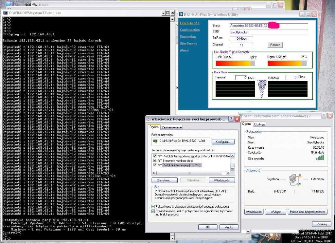Click the Usługi window icon in background
Image resolution: width=335 pixels, height=243 pixels.
(x=35, y=4)
